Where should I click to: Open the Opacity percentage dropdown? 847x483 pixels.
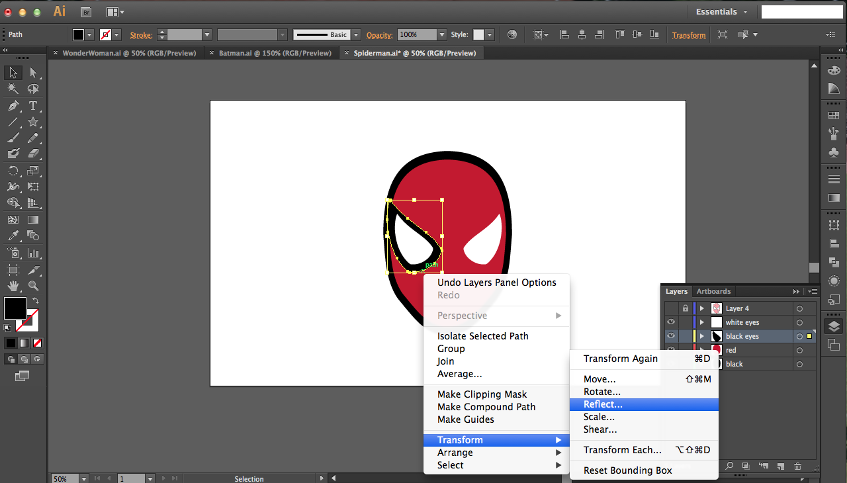[441, 35]
